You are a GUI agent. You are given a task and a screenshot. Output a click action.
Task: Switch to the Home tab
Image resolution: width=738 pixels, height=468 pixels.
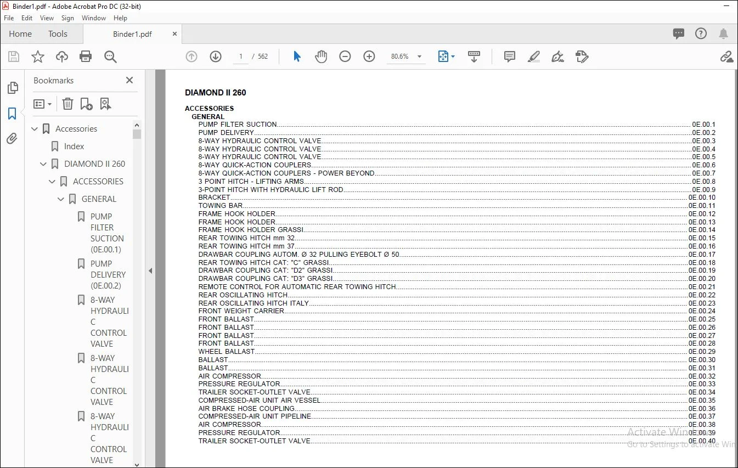click(20, 34)
